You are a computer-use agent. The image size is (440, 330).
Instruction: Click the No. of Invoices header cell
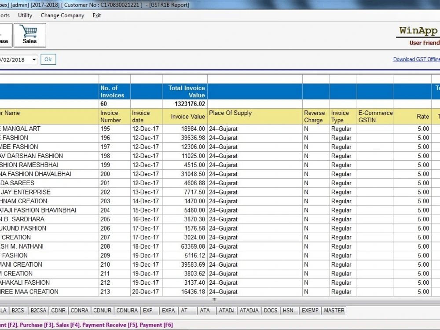click(114, 92)
